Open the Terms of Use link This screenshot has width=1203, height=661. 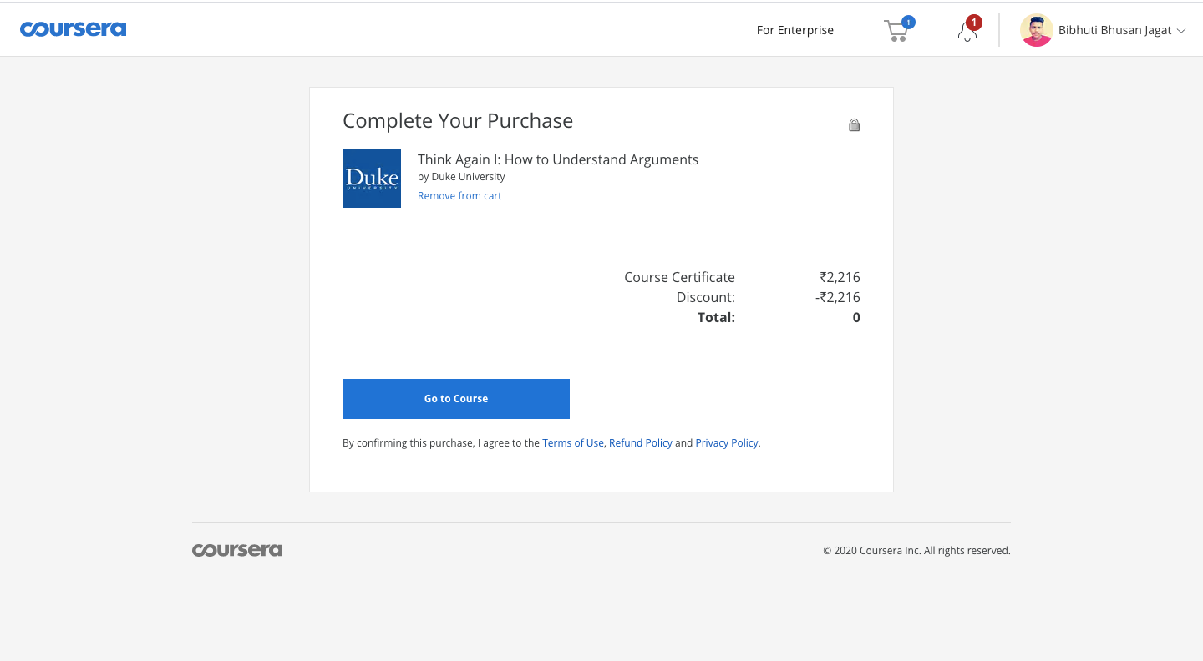[x=573, y=443]
